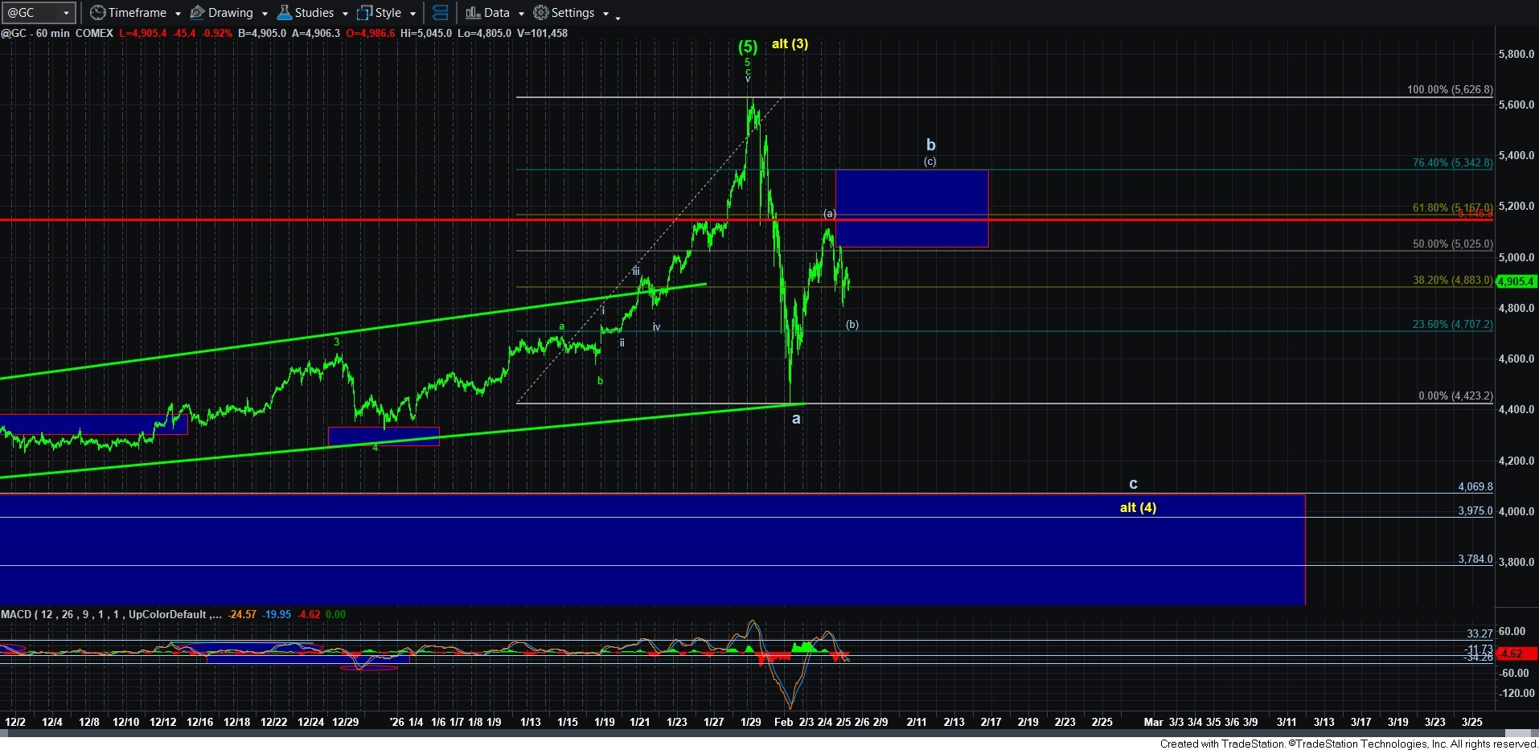Open the toolbar overflow options arrow
This screenshot has height=750, width=1539.
pos(618,17)
